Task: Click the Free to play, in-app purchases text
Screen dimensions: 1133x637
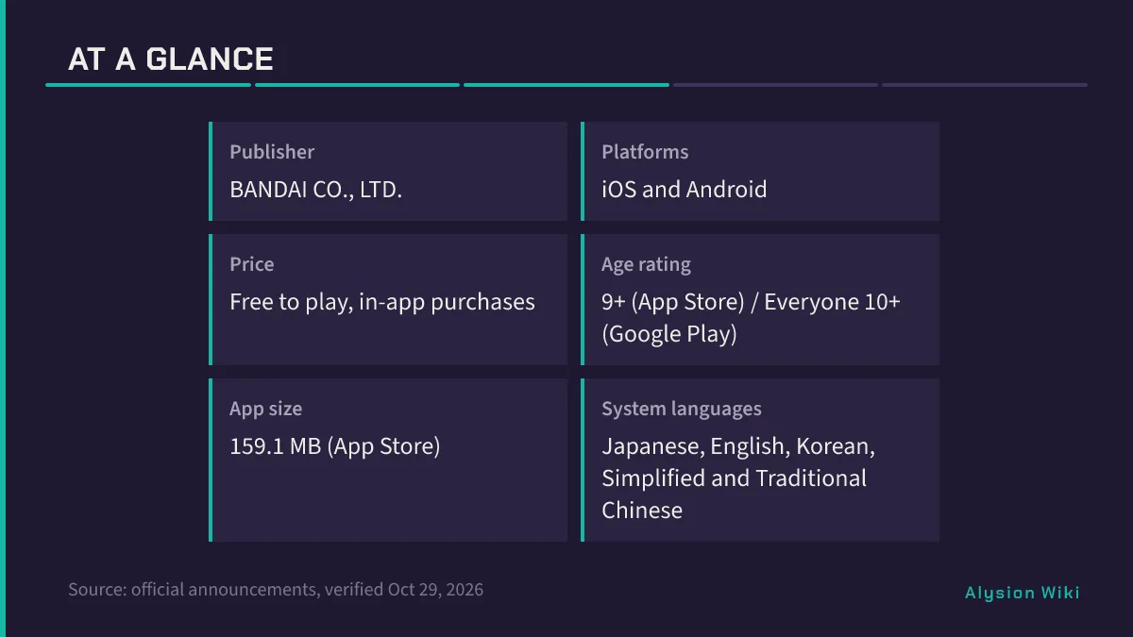Action: pos(382,302)
